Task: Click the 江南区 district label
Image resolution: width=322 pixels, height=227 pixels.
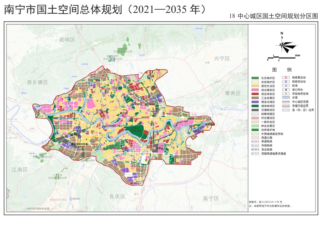Action: 20,170
